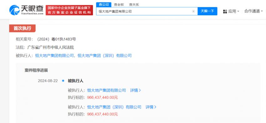Open 恒大地产集团（深圳）有限公司 link in header row
The image size is (266, 123).
point(105,55)
